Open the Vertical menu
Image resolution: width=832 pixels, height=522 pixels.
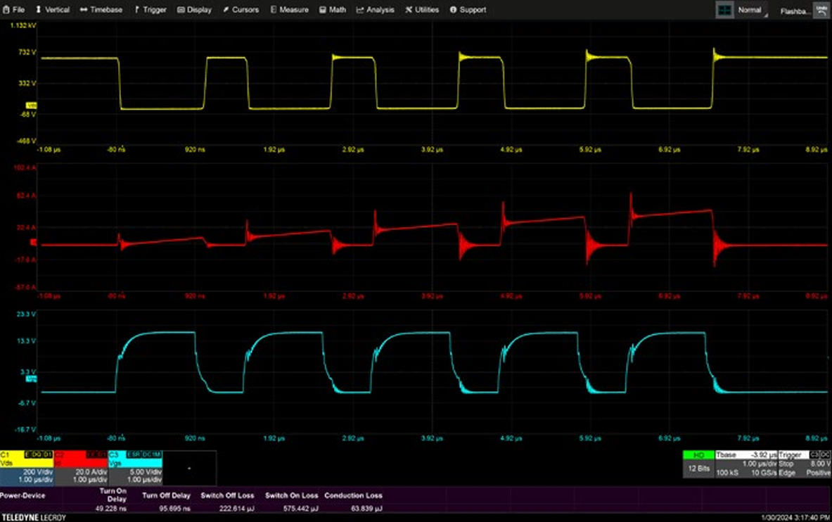point(52,10)
